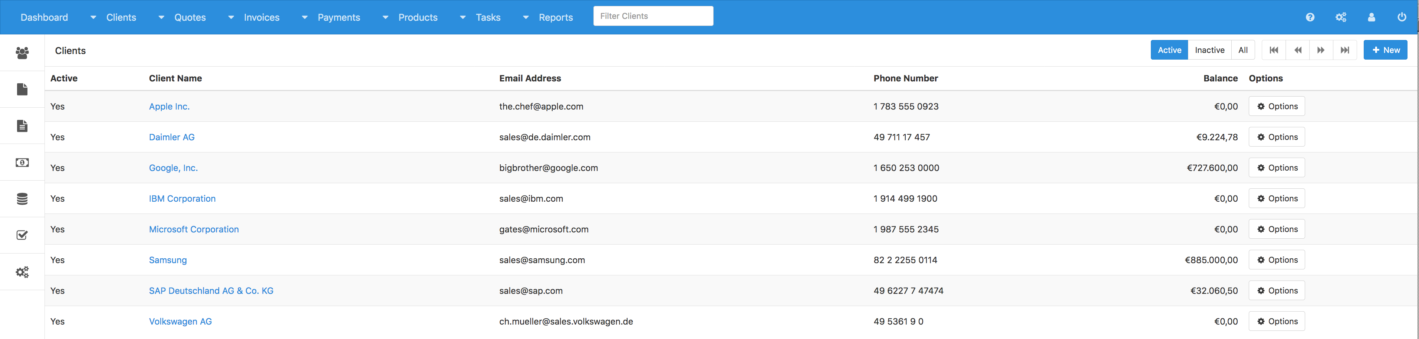
Task: Open the Clients sidebar icon (people group)
Action: (x=22, y=53)
